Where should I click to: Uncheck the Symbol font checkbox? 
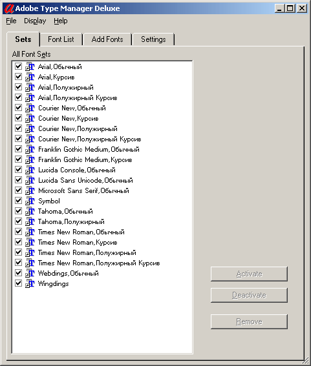tap(18, 201)
